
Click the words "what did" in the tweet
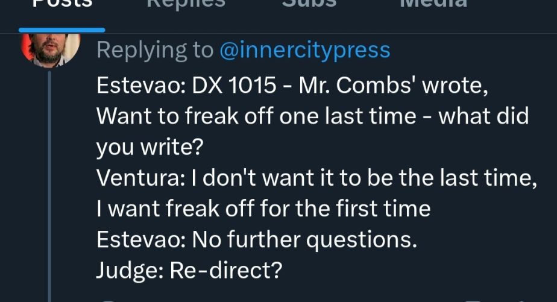tap(483, 116)
